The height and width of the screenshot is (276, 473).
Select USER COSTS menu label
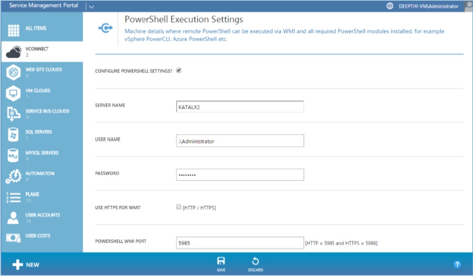(38, 236)
